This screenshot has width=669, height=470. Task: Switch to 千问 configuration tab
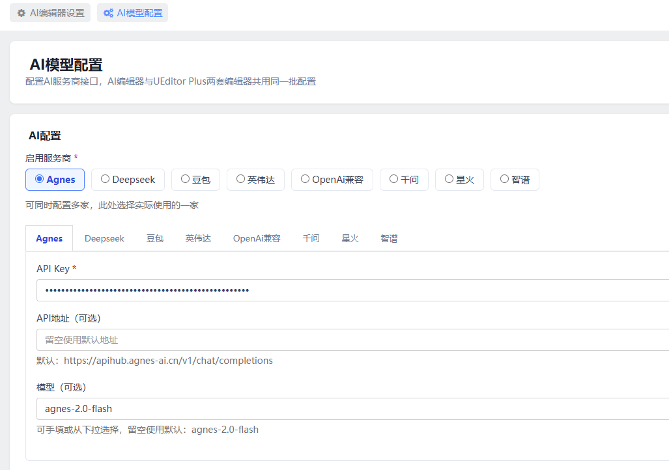(x=311, y=238)
